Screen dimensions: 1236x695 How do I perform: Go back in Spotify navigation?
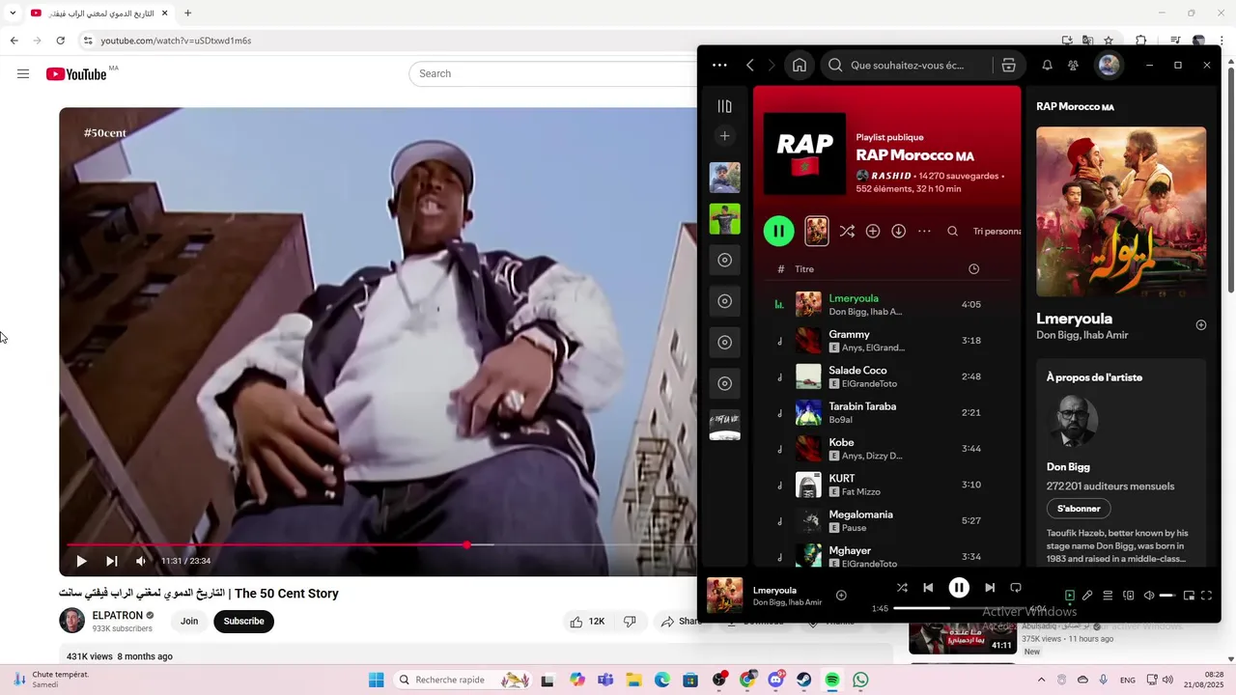point(750,66)
